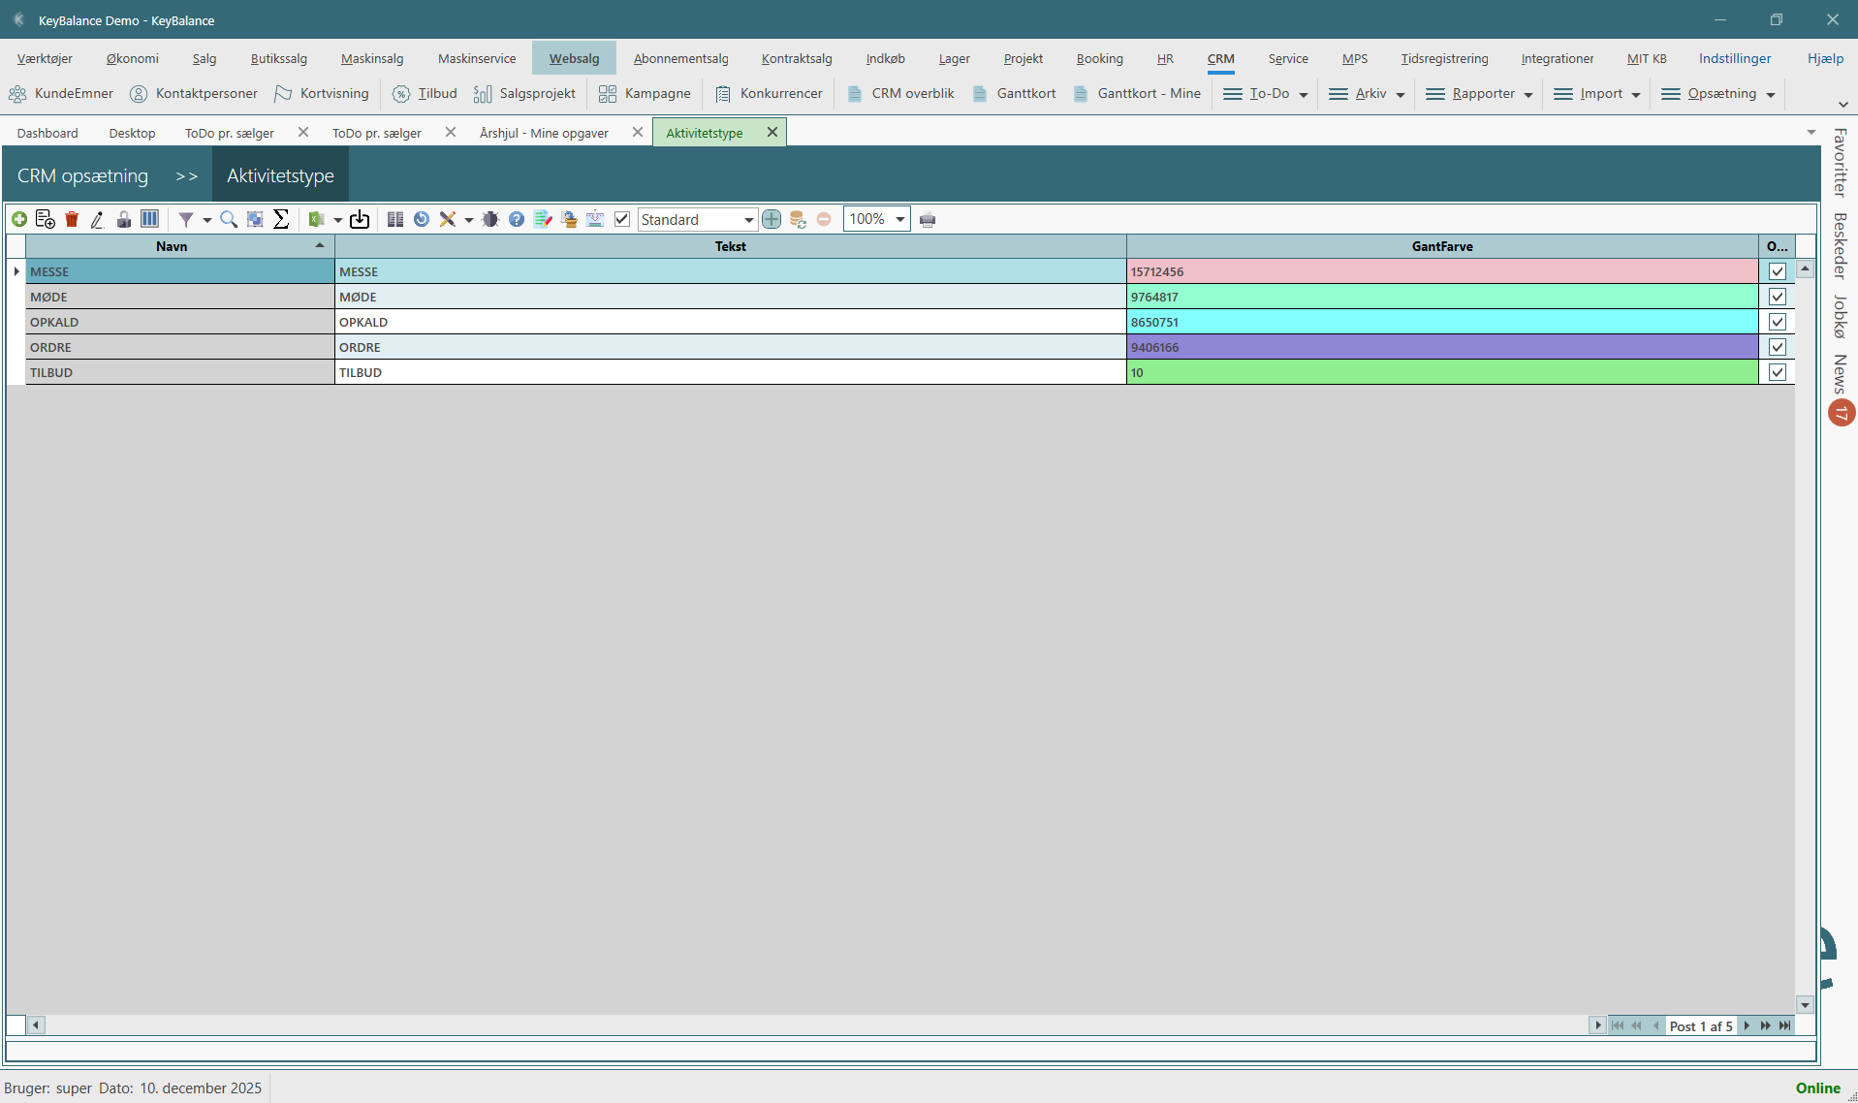
Task: Switch to the Årshjul - Mine opgaver tab
Action: (544, 133)
